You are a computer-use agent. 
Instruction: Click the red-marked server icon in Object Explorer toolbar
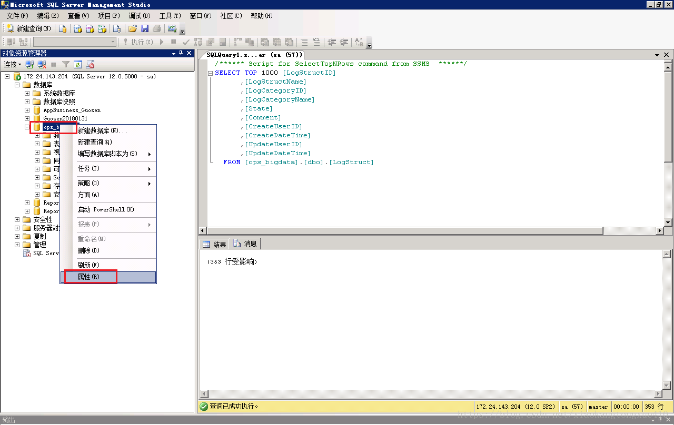coord(90,65)
